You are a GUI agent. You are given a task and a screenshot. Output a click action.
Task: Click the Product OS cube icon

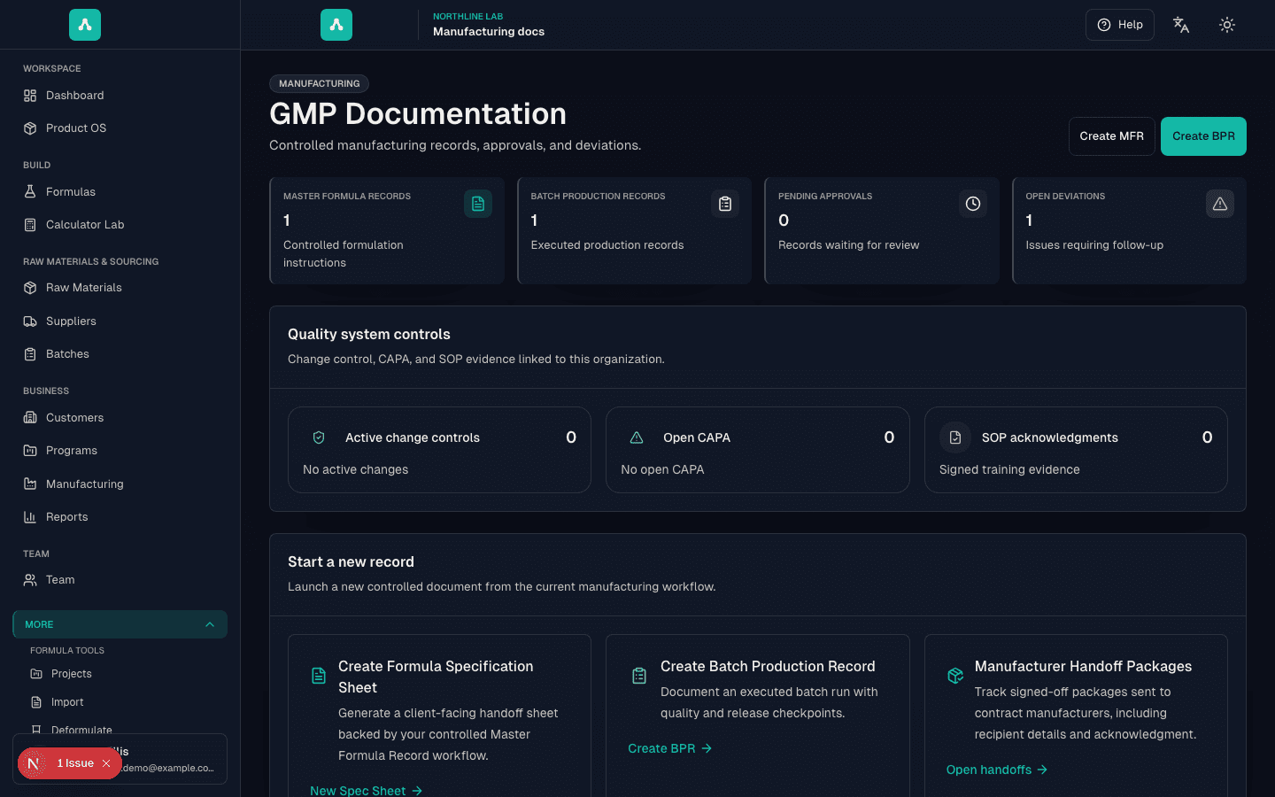30,128
